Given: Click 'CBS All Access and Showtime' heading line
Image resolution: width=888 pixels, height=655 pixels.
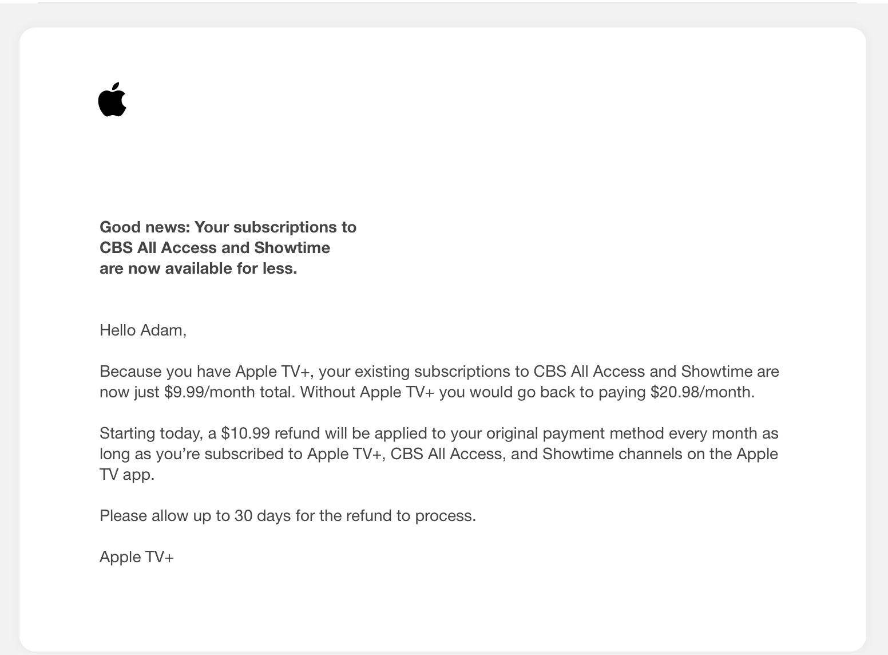Looking at the screenshot, I should pyautogui.click(x=215, y=248).
